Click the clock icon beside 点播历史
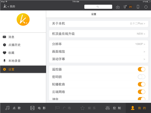The width and height of the screenshot is (151, 113). point(5,45)
